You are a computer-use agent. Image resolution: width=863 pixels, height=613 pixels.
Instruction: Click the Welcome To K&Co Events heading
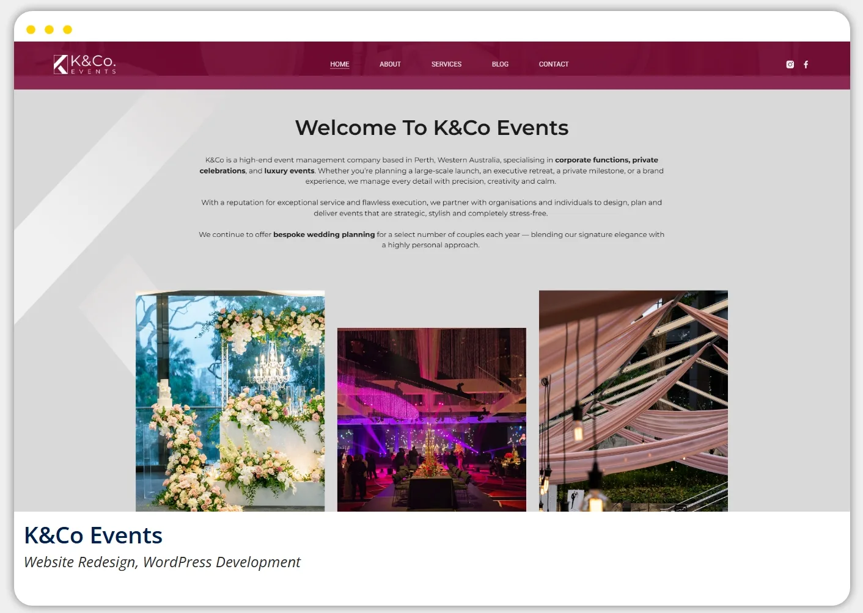[431, 128]
